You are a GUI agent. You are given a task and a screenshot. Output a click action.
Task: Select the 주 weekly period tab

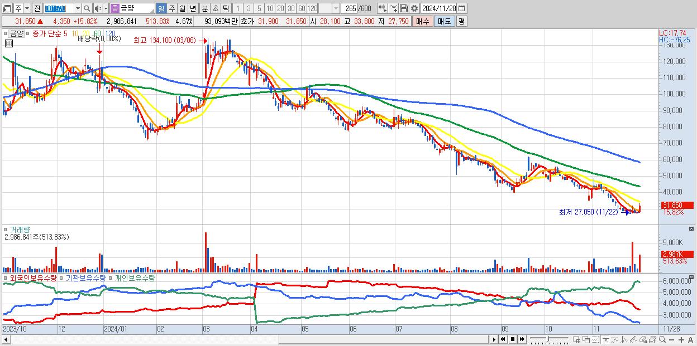[x=171, y=8]
